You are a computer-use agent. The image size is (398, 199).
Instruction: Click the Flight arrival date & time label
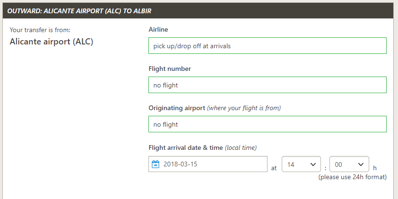coord(185,147)
